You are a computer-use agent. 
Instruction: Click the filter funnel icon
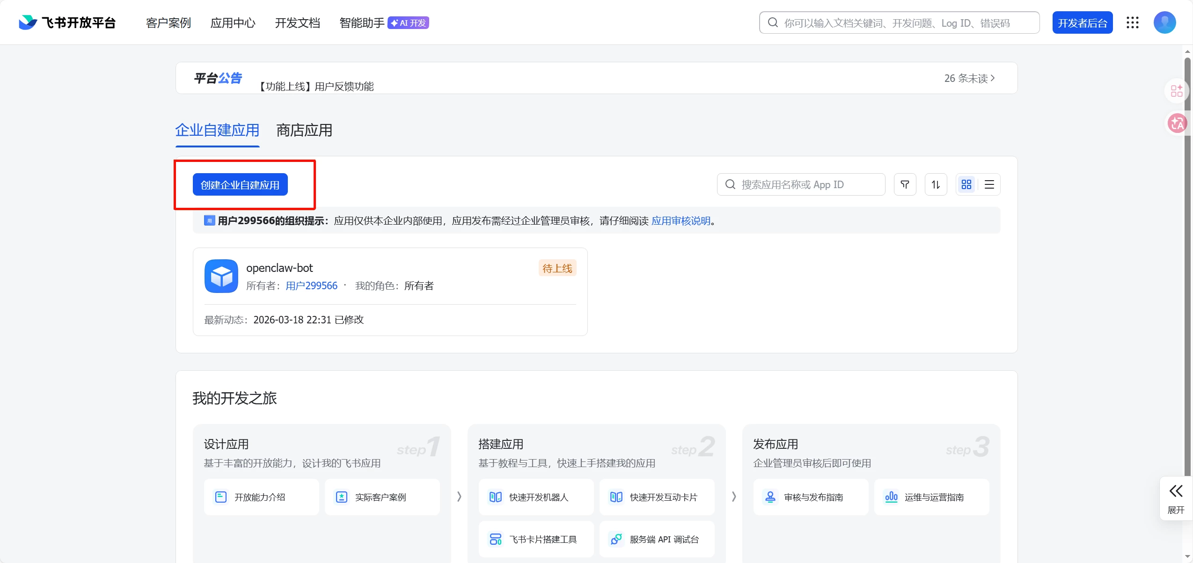click(x=905, y=184)
